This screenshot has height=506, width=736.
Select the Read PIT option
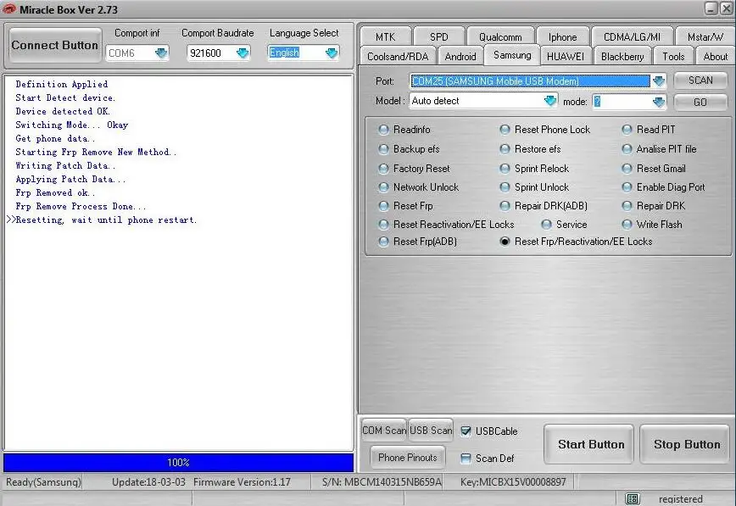tap(627, 129)
